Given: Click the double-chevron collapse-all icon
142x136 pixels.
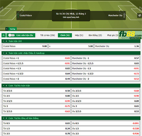Looking at the screenshot, I should (x=4, y=35).
